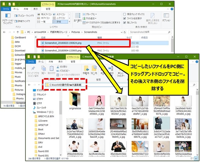Screen dimensions: 200x162
Task: Click Screenshotsの検索 search box
Action: coord(150,32)
